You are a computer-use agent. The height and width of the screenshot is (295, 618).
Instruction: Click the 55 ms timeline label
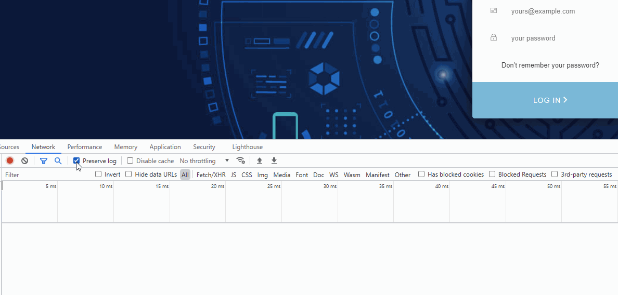[610, 186]
